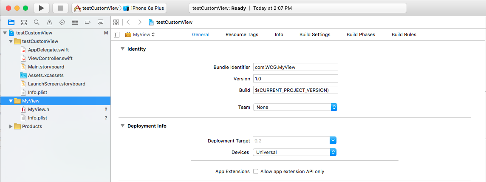Image resolution: width=486 pixels, height=182 pixels.
Task: Open the Project navigator folder icon
Action: tap(11, 22)
